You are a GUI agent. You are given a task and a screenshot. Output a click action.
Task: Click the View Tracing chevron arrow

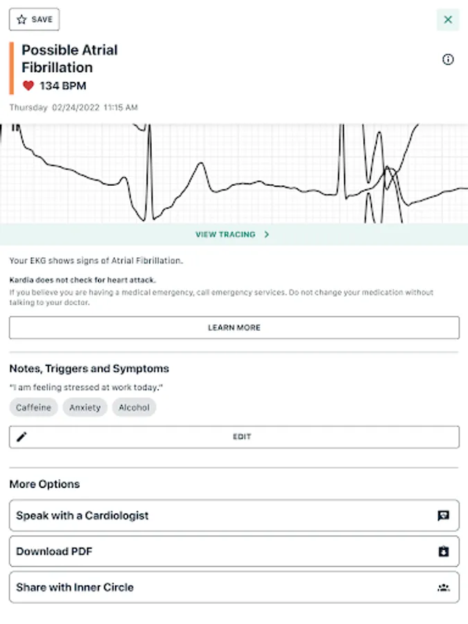pyautogui.click(x=267, y=234)
